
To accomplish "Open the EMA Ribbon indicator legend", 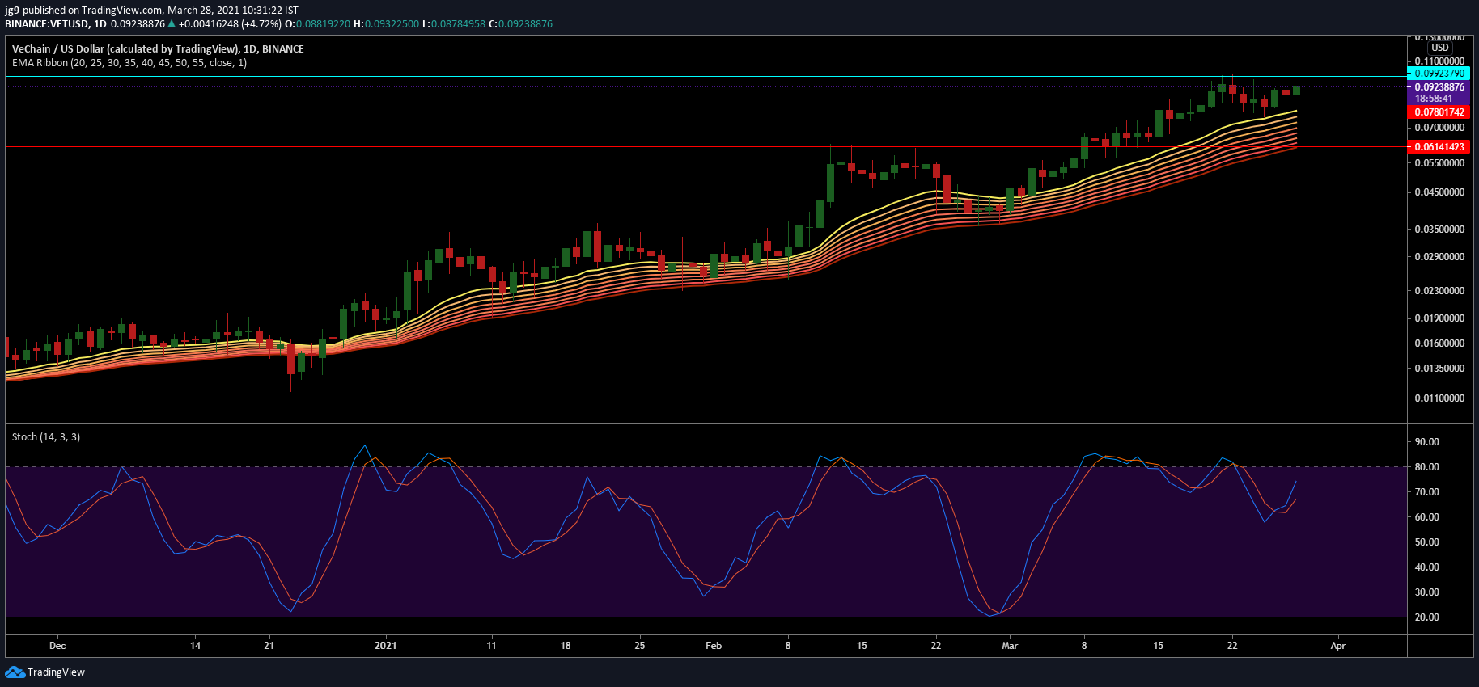I will coord(129,63).
